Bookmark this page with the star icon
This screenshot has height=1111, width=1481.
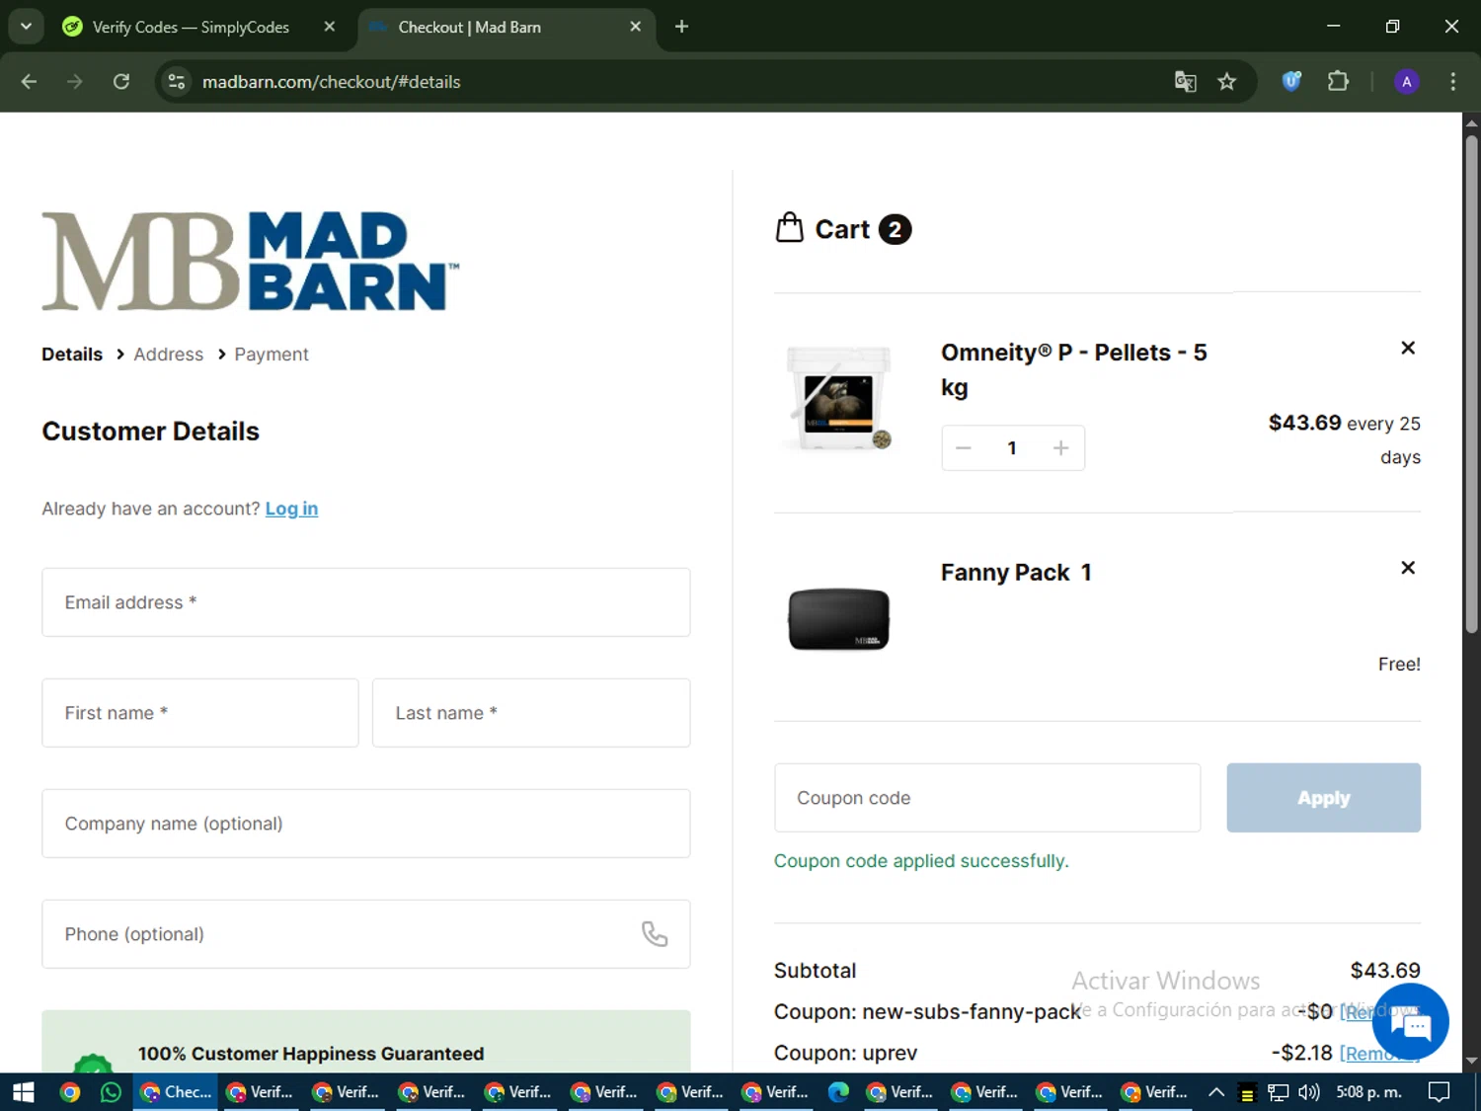point(1227,82)
